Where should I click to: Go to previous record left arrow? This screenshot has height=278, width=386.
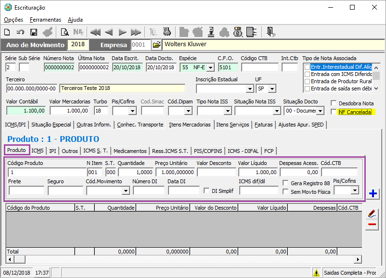point(109,32)
